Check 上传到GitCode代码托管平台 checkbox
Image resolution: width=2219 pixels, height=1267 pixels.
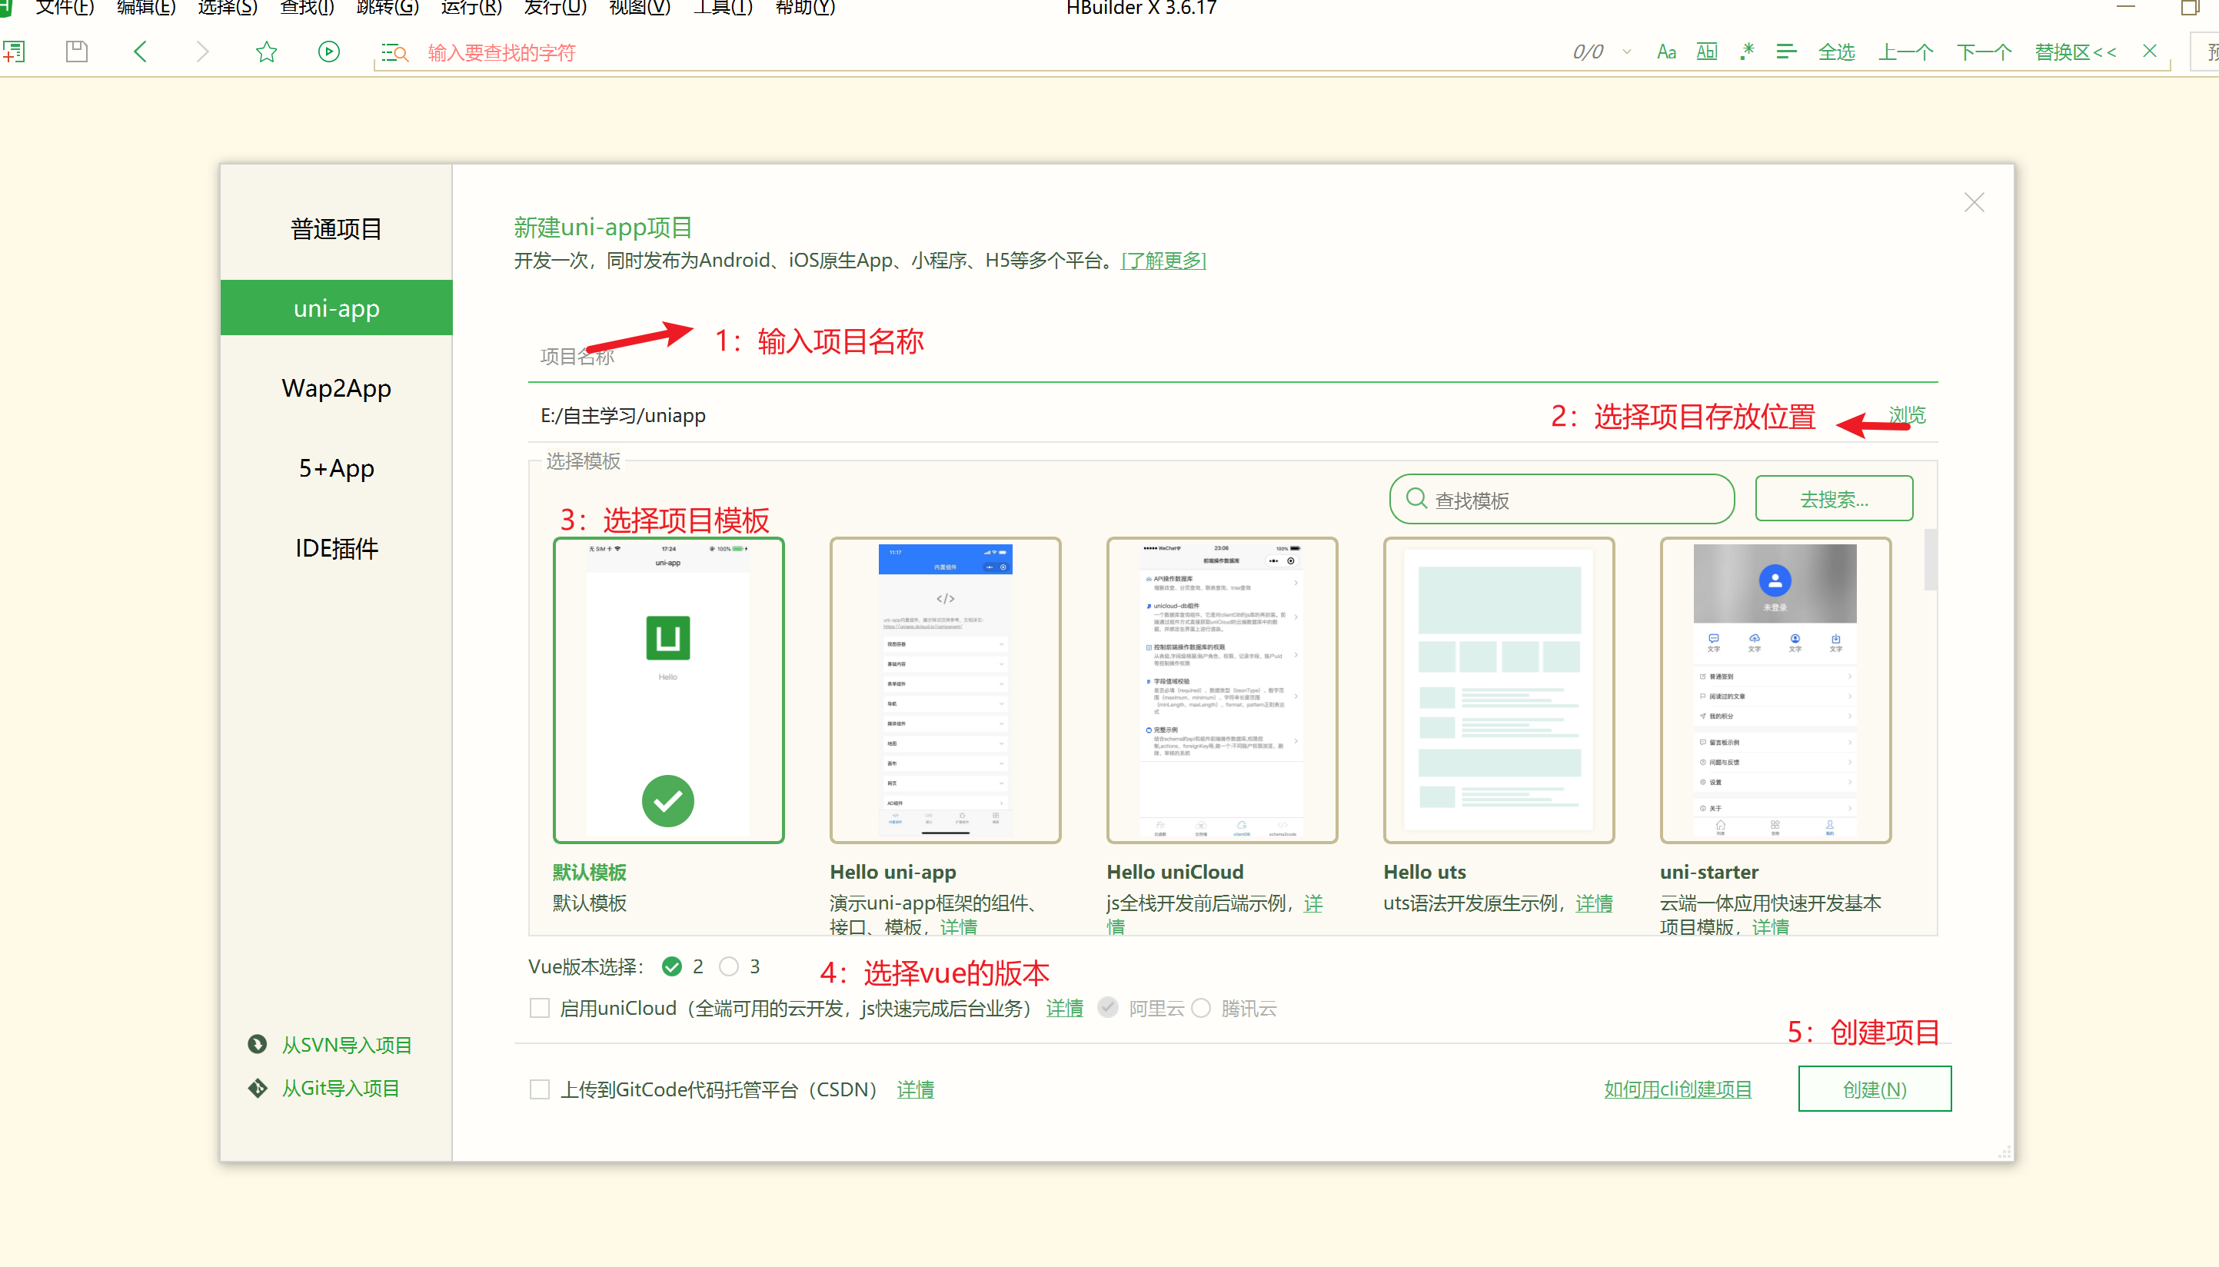point(540,1089)
